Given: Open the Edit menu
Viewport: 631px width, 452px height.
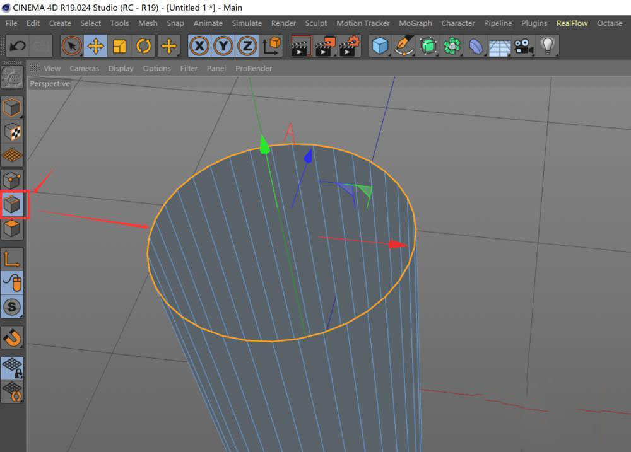Looking at the screenshot, I should pos(33,23).
